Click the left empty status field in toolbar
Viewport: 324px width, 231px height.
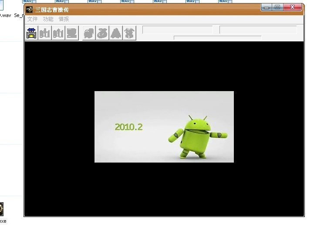(178, 30)
